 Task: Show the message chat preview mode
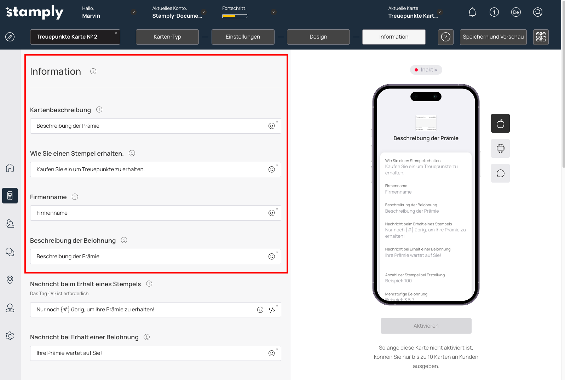click(500, 173)
